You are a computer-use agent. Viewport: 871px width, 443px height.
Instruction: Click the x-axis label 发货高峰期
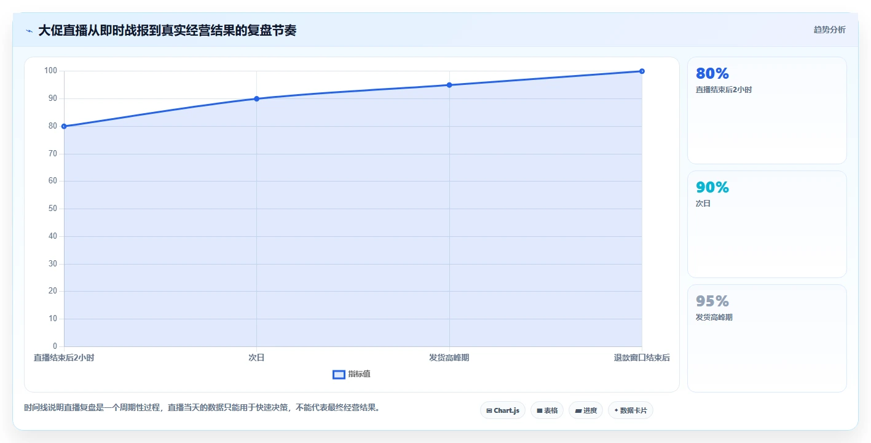click(449, 357)
